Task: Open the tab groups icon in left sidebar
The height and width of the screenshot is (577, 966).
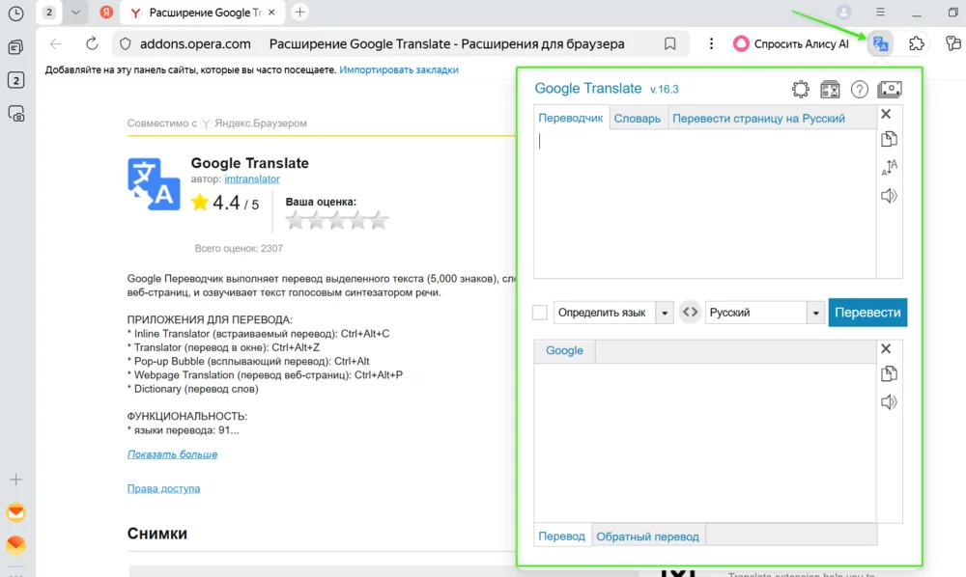Action: [x=16, y=47]
